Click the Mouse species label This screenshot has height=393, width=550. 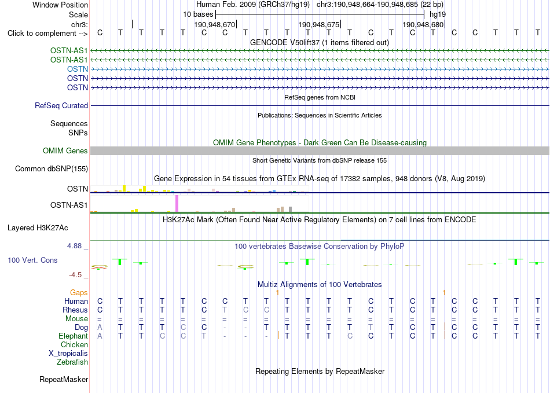click(76, 319)
